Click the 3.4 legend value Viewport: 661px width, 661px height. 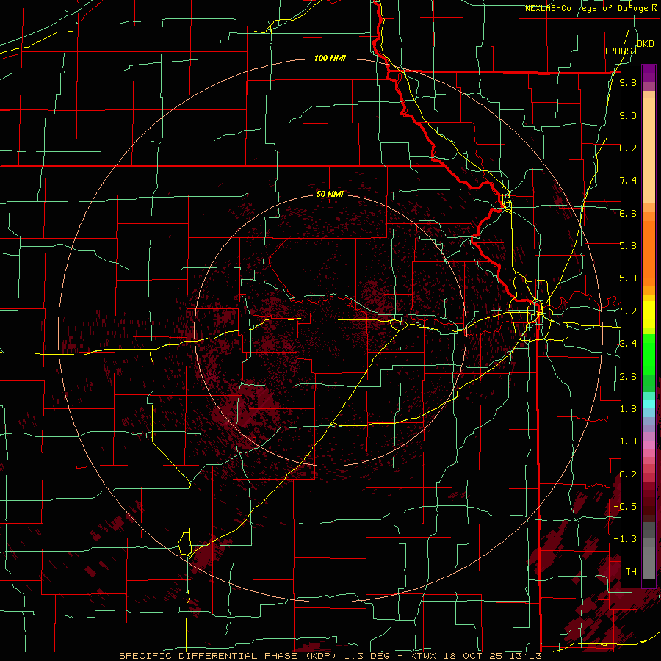click(628, 344)
